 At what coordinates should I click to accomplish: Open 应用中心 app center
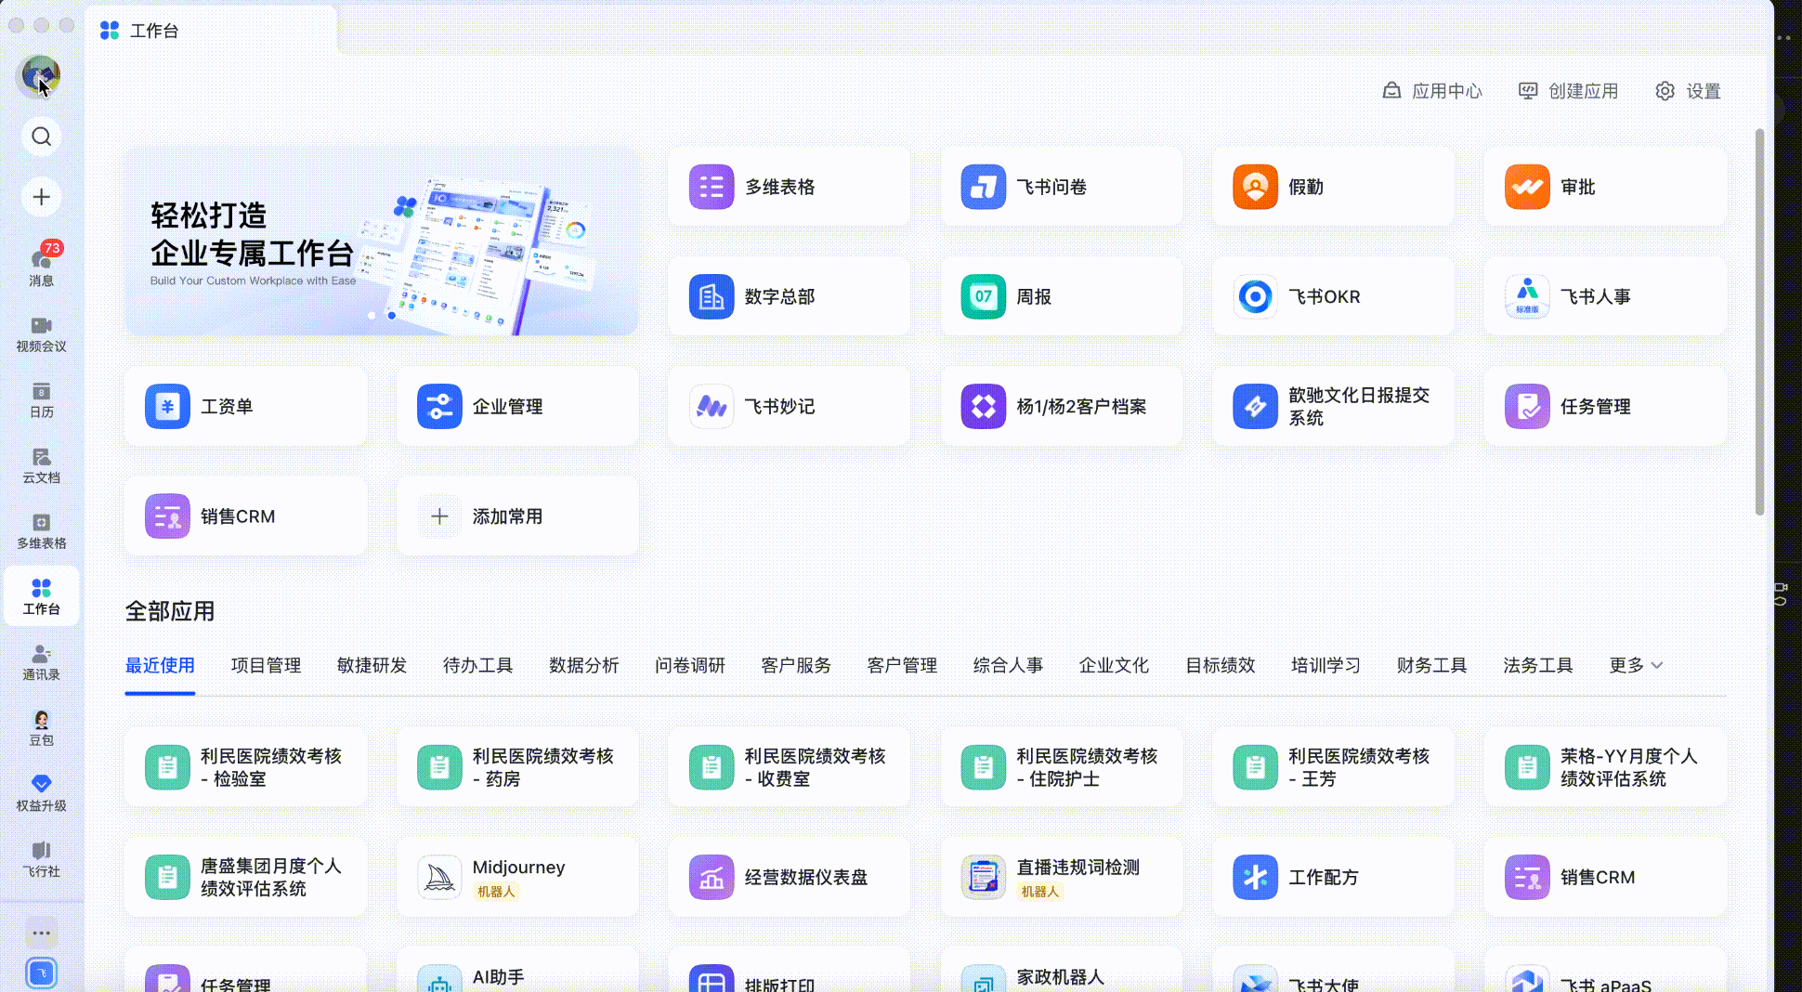tap(1432, 91)
